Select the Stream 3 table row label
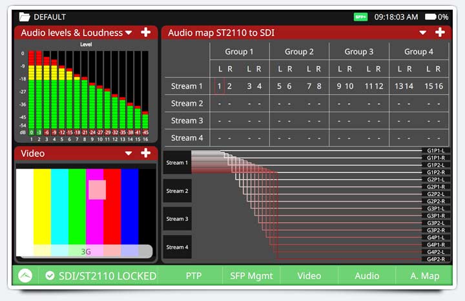This screenshot has width=465, height=301. 187,121
